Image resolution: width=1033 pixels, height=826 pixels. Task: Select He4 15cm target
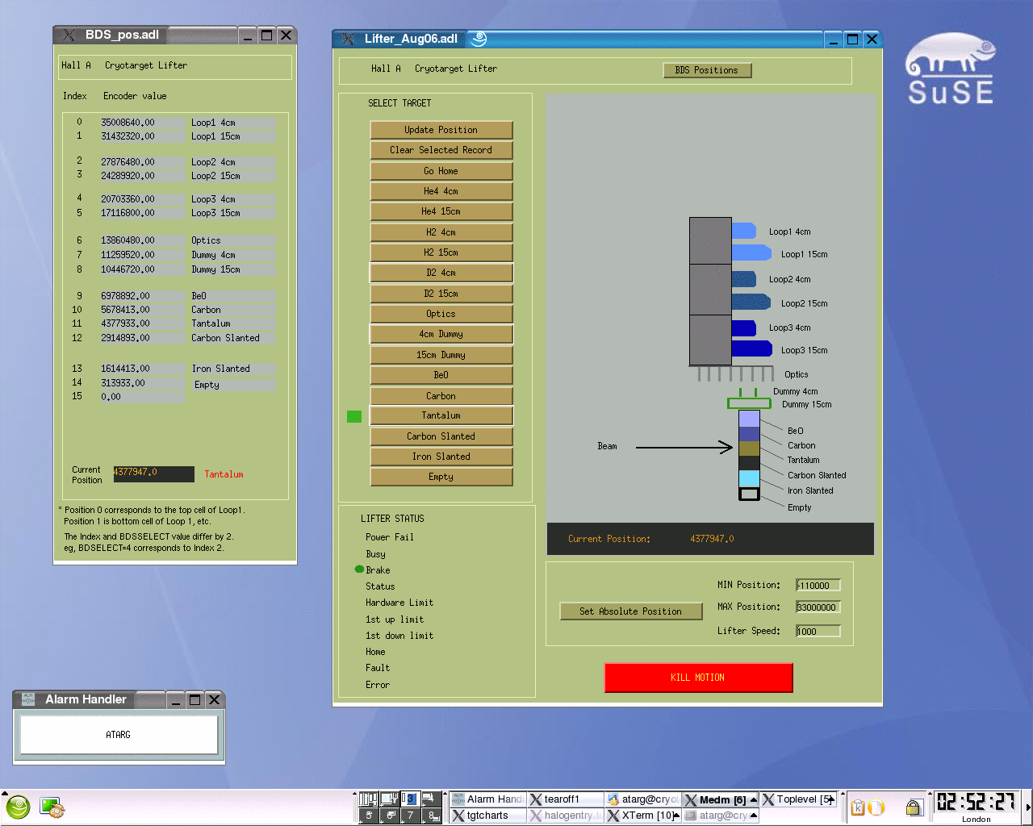click(x=441, y=211)
